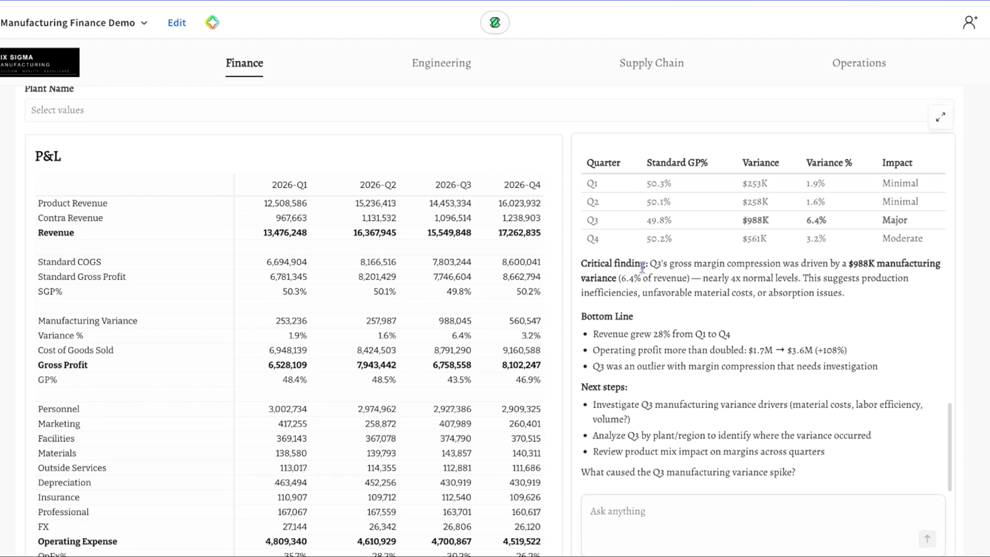This screenshot has height=557, width=990.
Task: Click the Quarter header in chat table
Action: (603, 163)
